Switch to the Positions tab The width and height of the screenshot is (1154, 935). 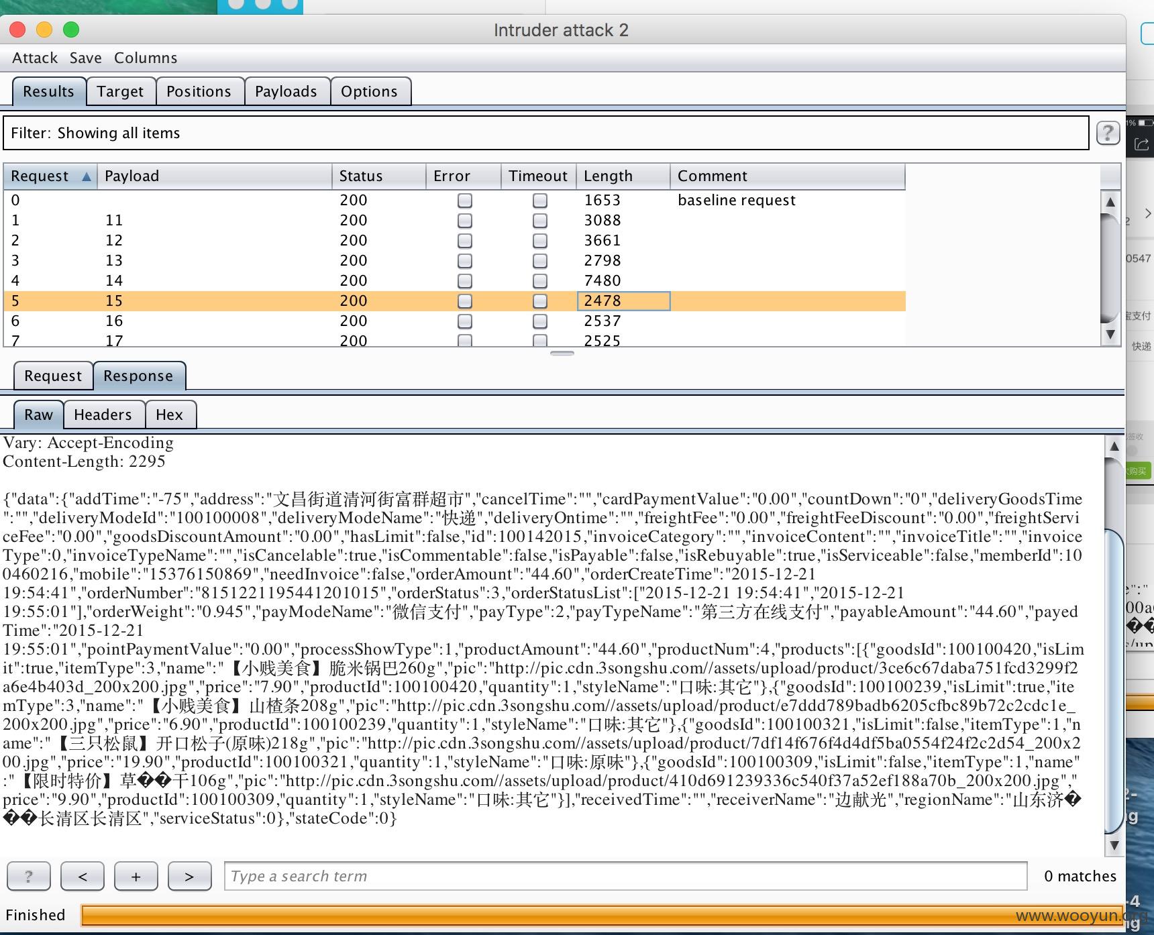coord(199,91)
